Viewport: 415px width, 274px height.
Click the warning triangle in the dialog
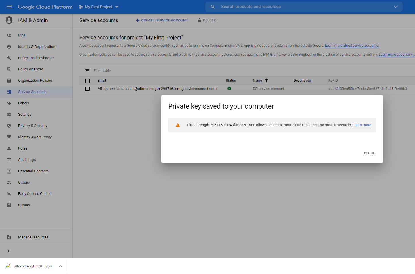(x=178, y=125)
